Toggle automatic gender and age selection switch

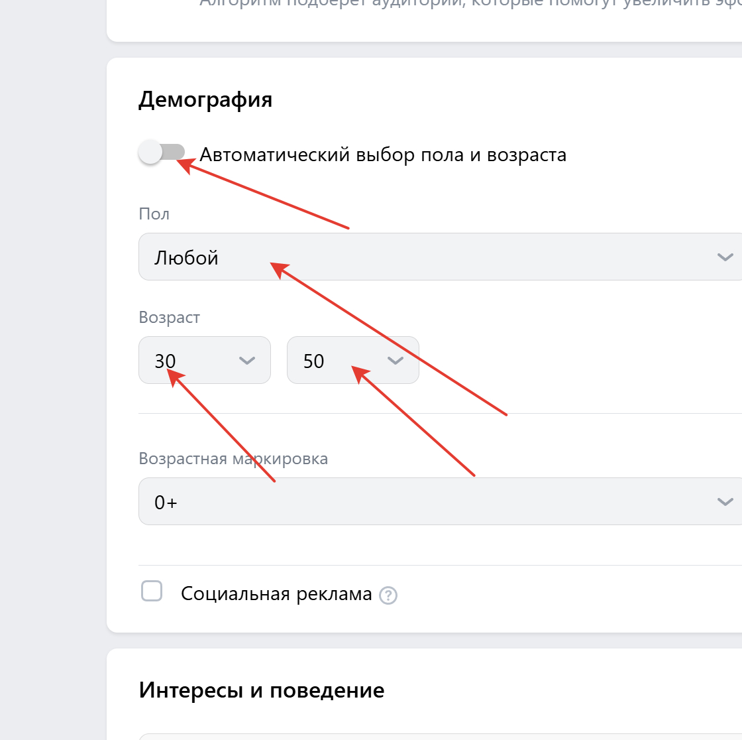tap(161, 153)
